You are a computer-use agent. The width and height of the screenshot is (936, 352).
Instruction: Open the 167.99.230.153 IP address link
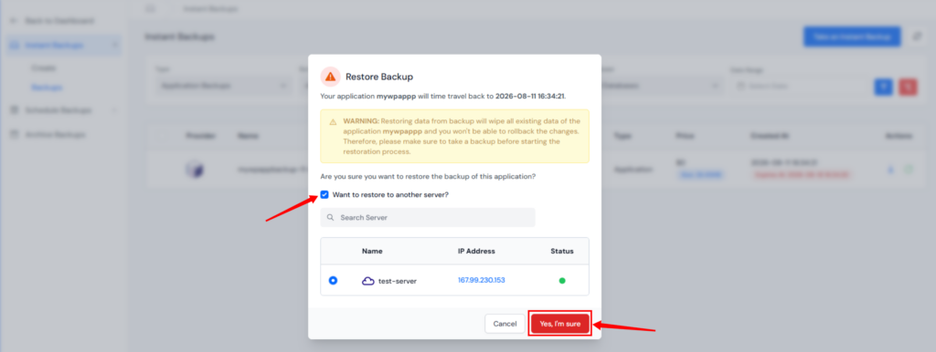click(x=481, y=281)
